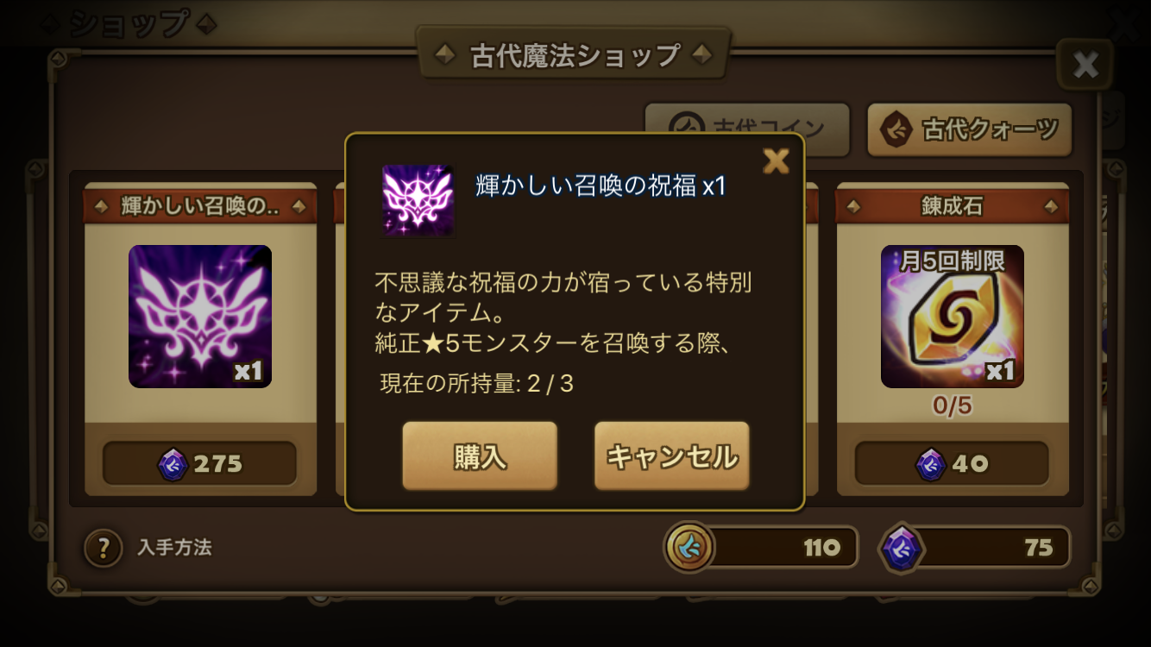Tap the ancient quartz currency icon
Image resolution: width=1151 pixels, height=647 pixels.
click(902, 549)
